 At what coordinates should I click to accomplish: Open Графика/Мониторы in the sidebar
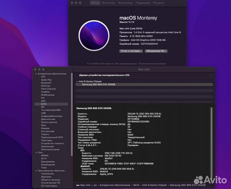click(52, 116)
